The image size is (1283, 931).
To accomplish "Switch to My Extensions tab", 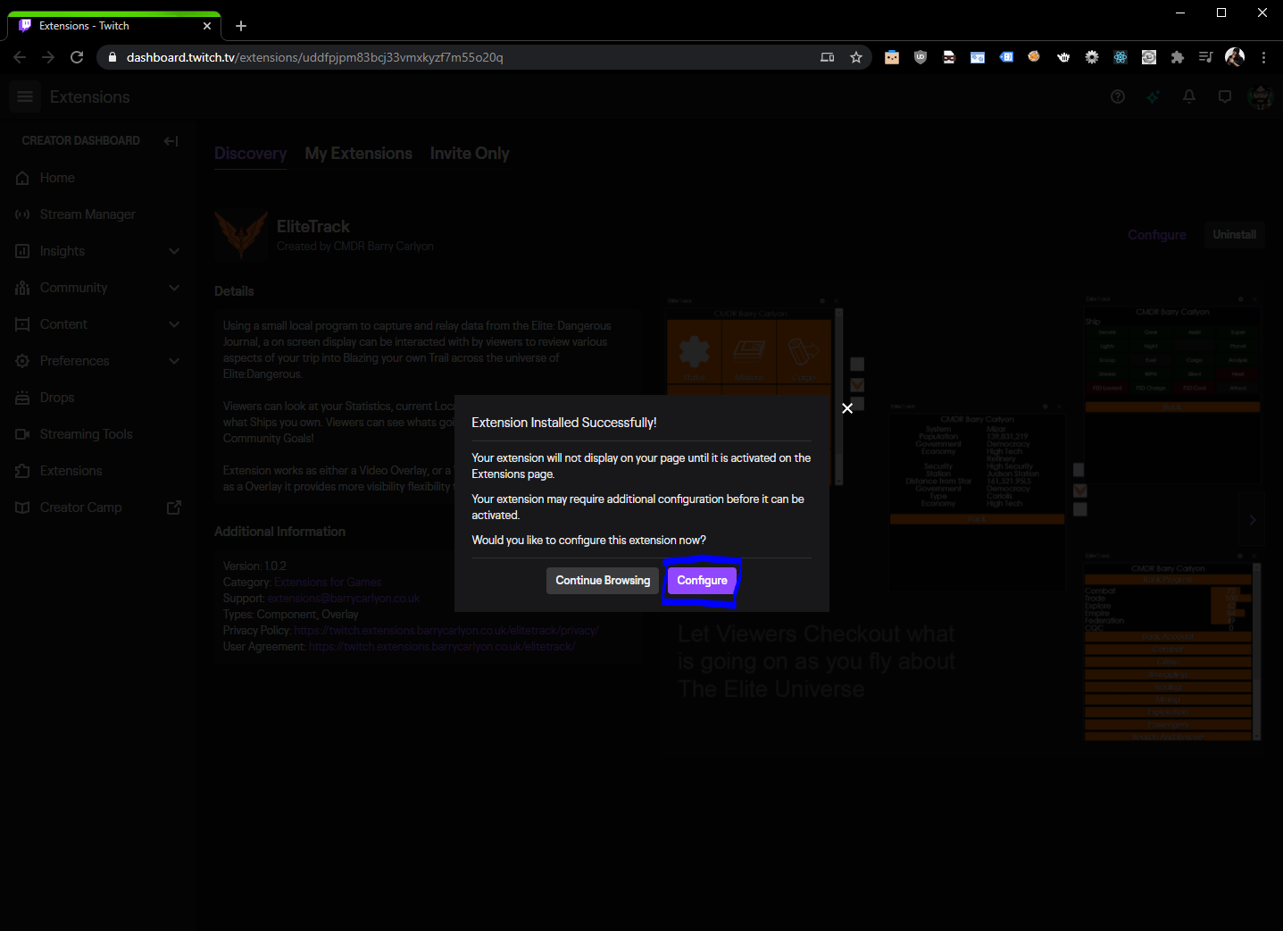I will tap(358, 154).
